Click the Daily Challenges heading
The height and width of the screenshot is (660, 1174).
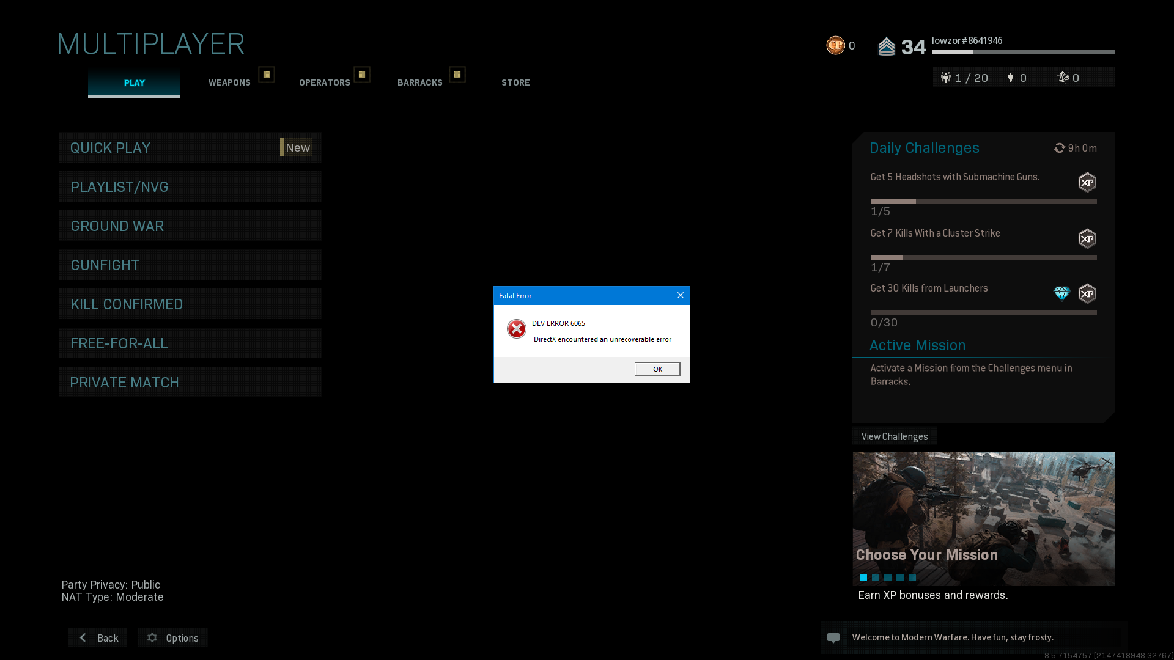(x=925, y=148)
